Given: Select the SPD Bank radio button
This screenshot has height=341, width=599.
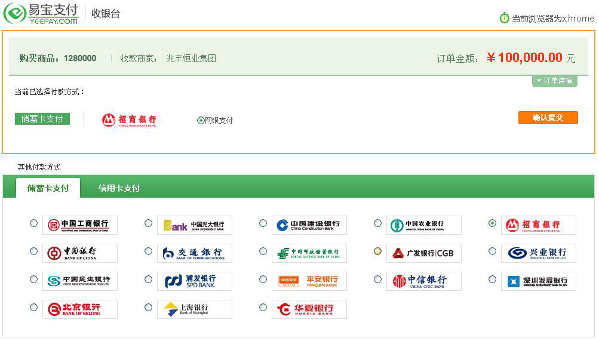Looking at the screenshot, I should tap(148, 279).
